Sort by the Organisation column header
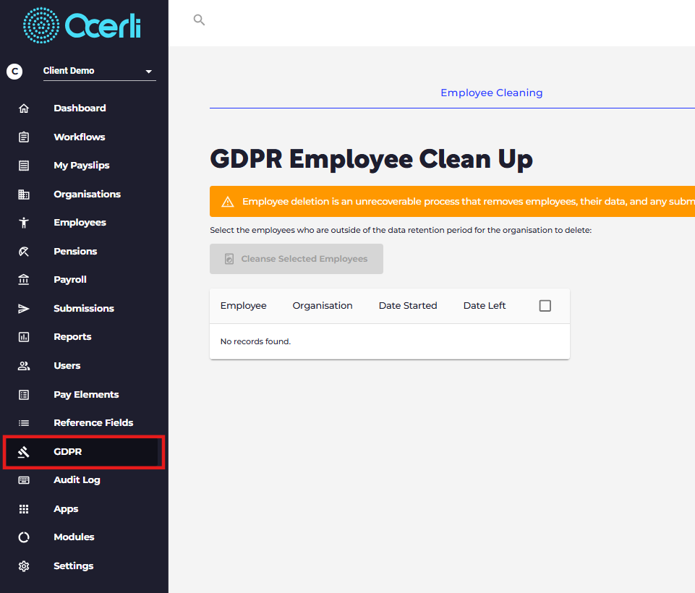The height and width of the screenshot is (593, 695). (x=323, y=306)
